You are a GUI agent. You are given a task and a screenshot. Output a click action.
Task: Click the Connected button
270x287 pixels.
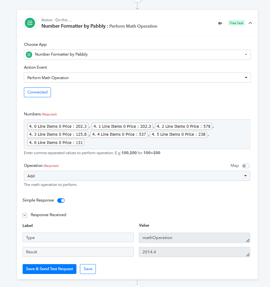pyautogui.click(x=38, y=92)
